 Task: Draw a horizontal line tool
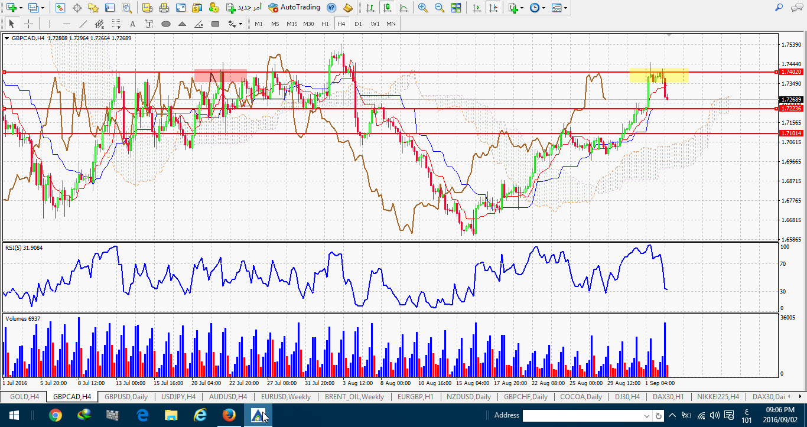(66, 24)
